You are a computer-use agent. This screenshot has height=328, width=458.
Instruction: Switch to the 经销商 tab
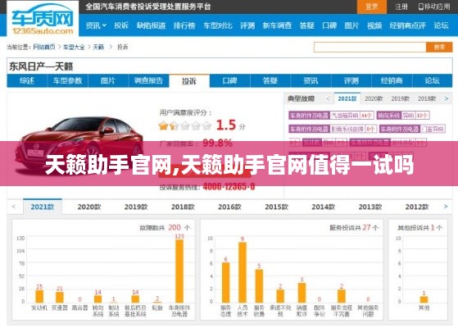392,80
